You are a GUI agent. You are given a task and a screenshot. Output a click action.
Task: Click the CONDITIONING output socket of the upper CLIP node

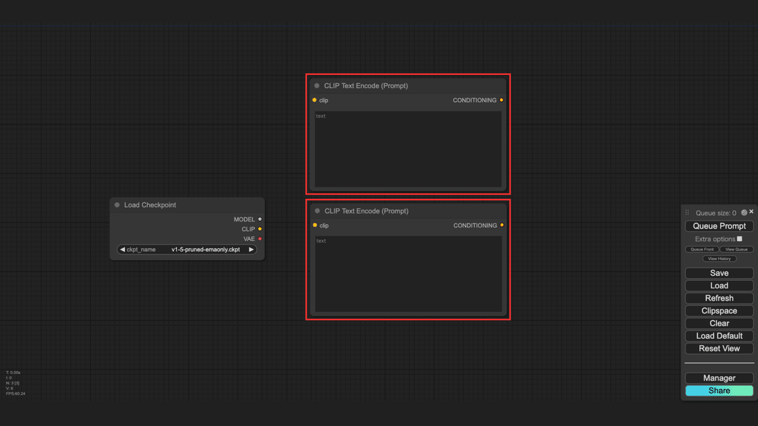point(502,100)
